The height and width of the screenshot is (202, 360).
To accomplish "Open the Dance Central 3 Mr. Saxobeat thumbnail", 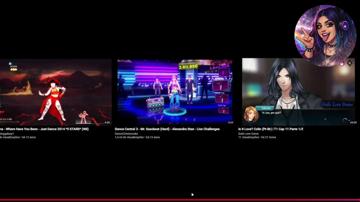I will click(x=175, y=92).
